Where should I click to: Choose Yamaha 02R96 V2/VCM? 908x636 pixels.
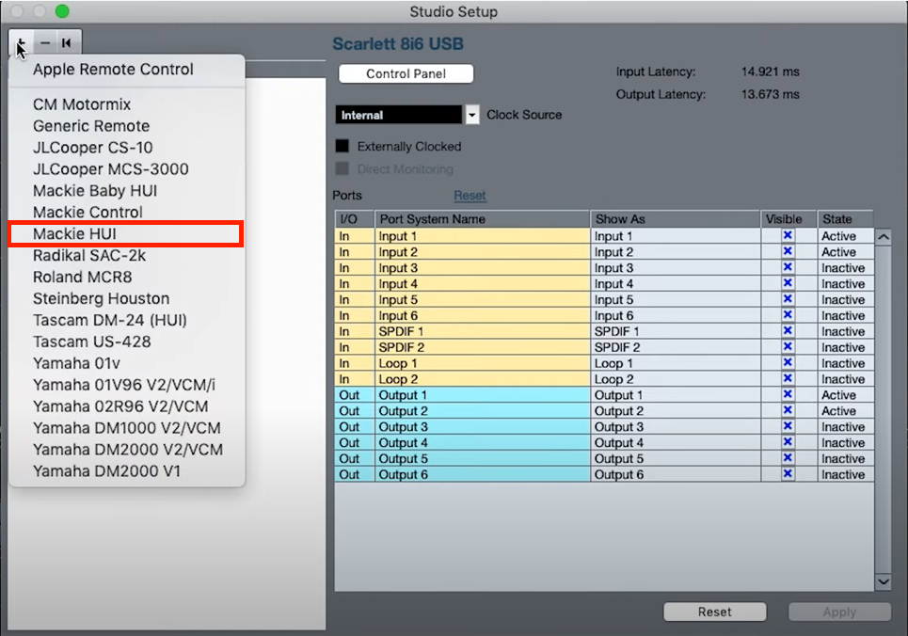(120, 406)
